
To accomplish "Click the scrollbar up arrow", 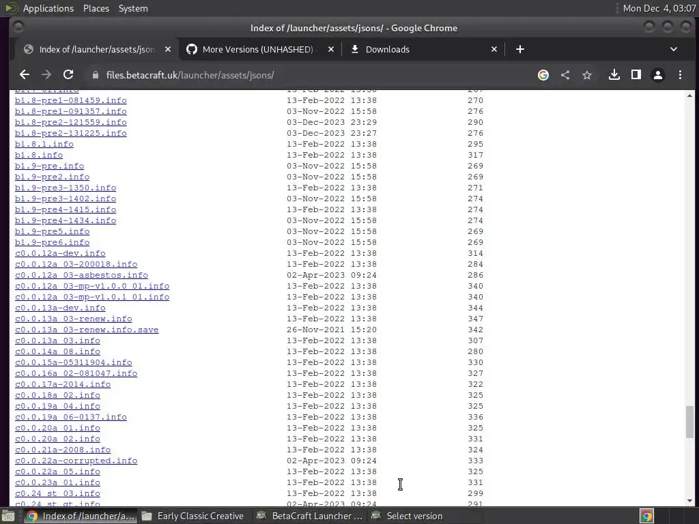I will (x=689, y=96).
